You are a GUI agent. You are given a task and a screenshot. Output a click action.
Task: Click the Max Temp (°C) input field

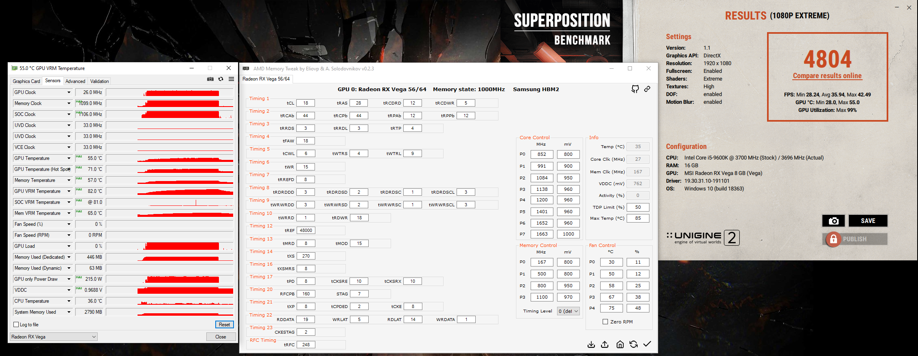(638, 218)
